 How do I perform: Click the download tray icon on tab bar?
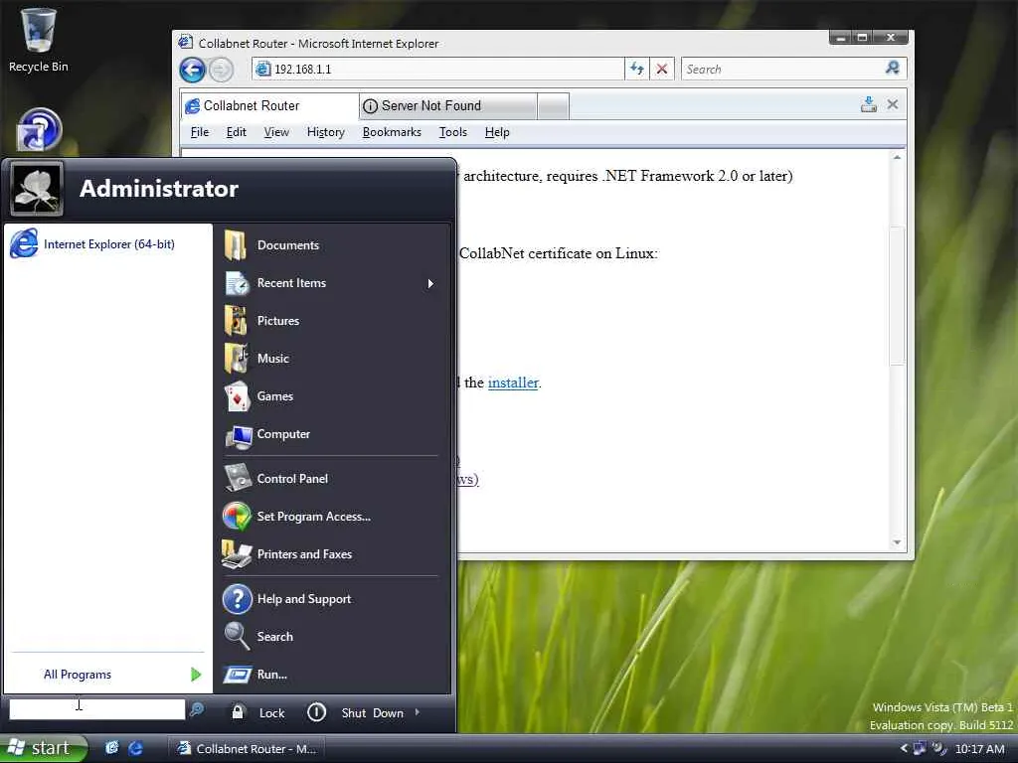point(869,104)
